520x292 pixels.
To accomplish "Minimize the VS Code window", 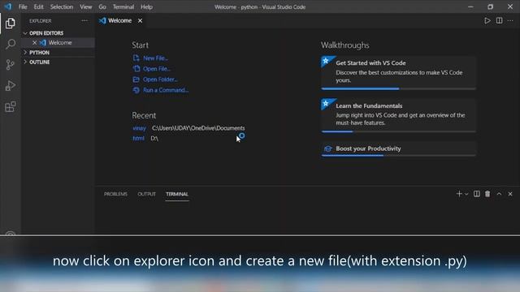I will pos(470,6).
